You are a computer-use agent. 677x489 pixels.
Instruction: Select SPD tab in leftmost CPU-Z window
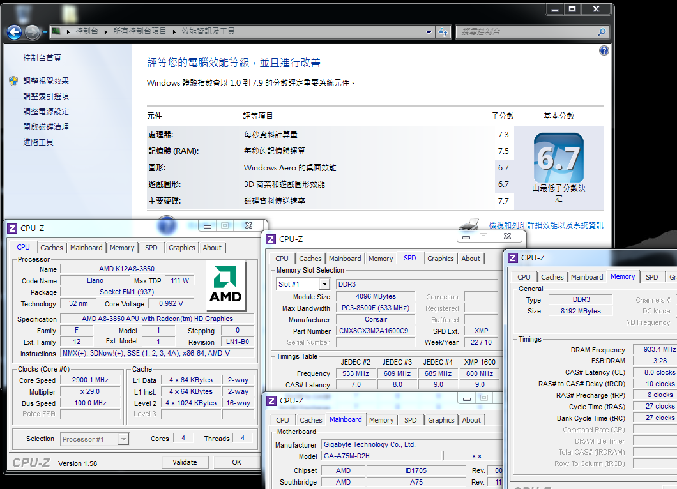coord(151,248)
